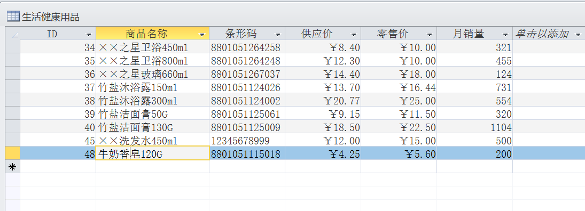Click retail price ¥16.44

399,87
